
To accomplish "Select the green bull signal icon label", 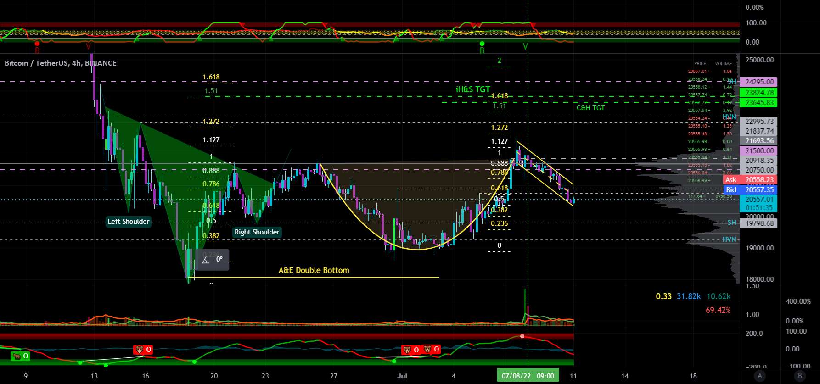I will pos(20,356).
